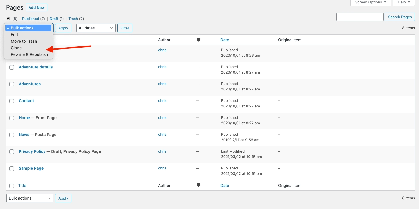Click the date 2019/12/17 at 9:56 am
The width and height of the screenshot is (419, 209).
pyautogui.click(x=240, y=140)
